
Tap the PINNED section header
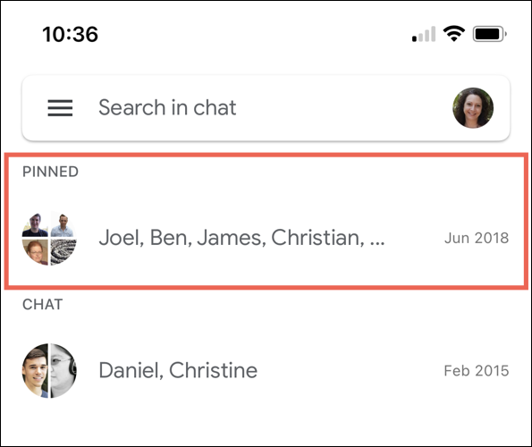pyautogui.click(x=50, y=172)
